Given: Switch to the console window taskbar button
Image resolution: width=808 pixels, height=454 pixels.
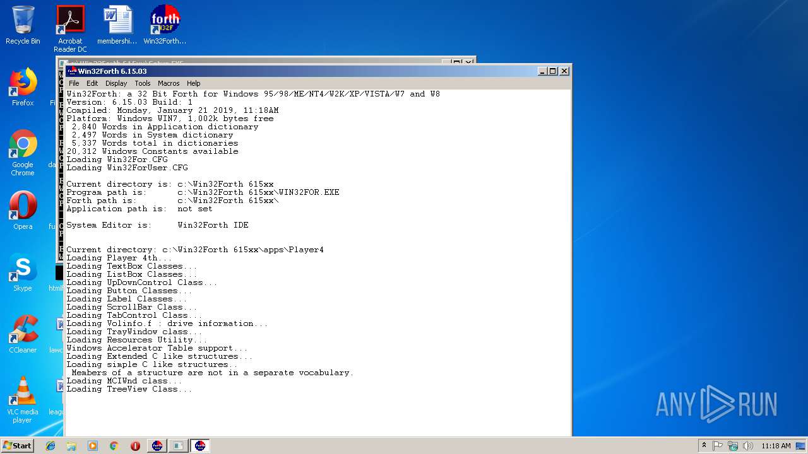Looking at the screenshot, I should pos(179,446).
